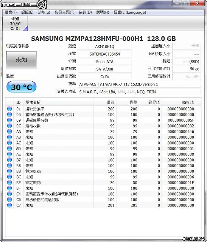Click raw value 000000000646
The height and width of the screenshot is (242, 207).
pyautogui.click(x=181, y=132)
